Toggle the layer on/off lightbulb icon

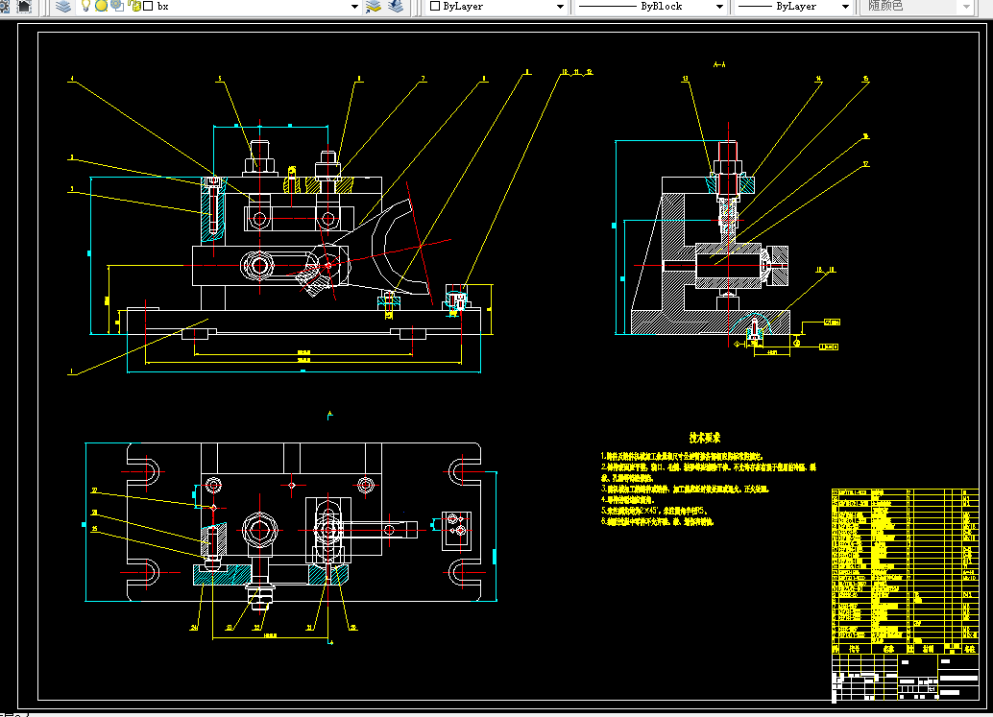[86, 7]
